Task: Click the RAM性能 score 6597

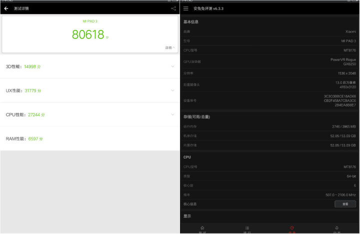Action: pyautogui.click(x=33, y=138)
